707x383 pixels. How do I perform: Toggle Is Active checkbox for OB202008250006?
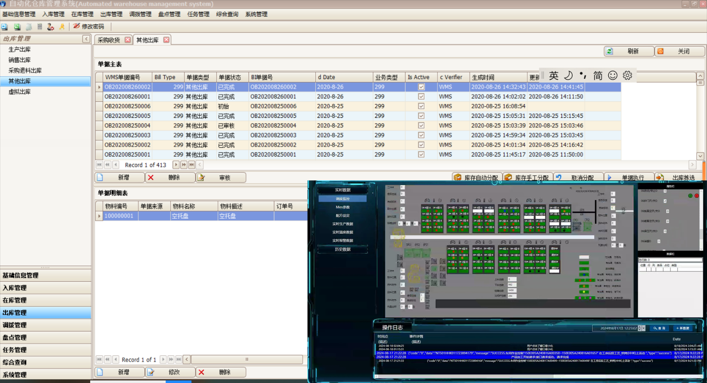click(x=421, y=106)
